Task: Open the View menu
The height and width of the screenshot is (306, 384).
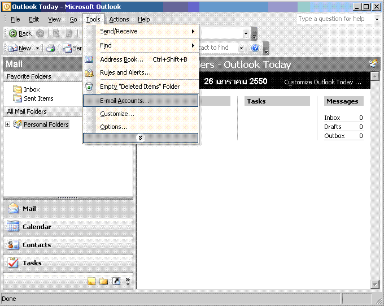Action: coord(54,19)
